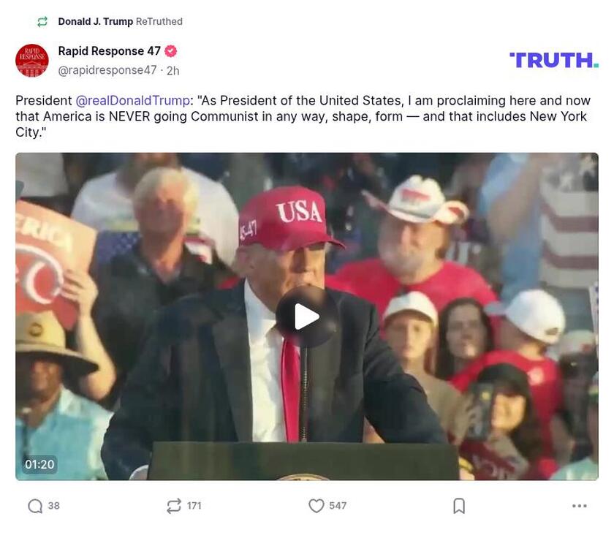Un-ReTruth the post by toggling the retruth icon
614x538 pixels.
(x=173, y=504)
